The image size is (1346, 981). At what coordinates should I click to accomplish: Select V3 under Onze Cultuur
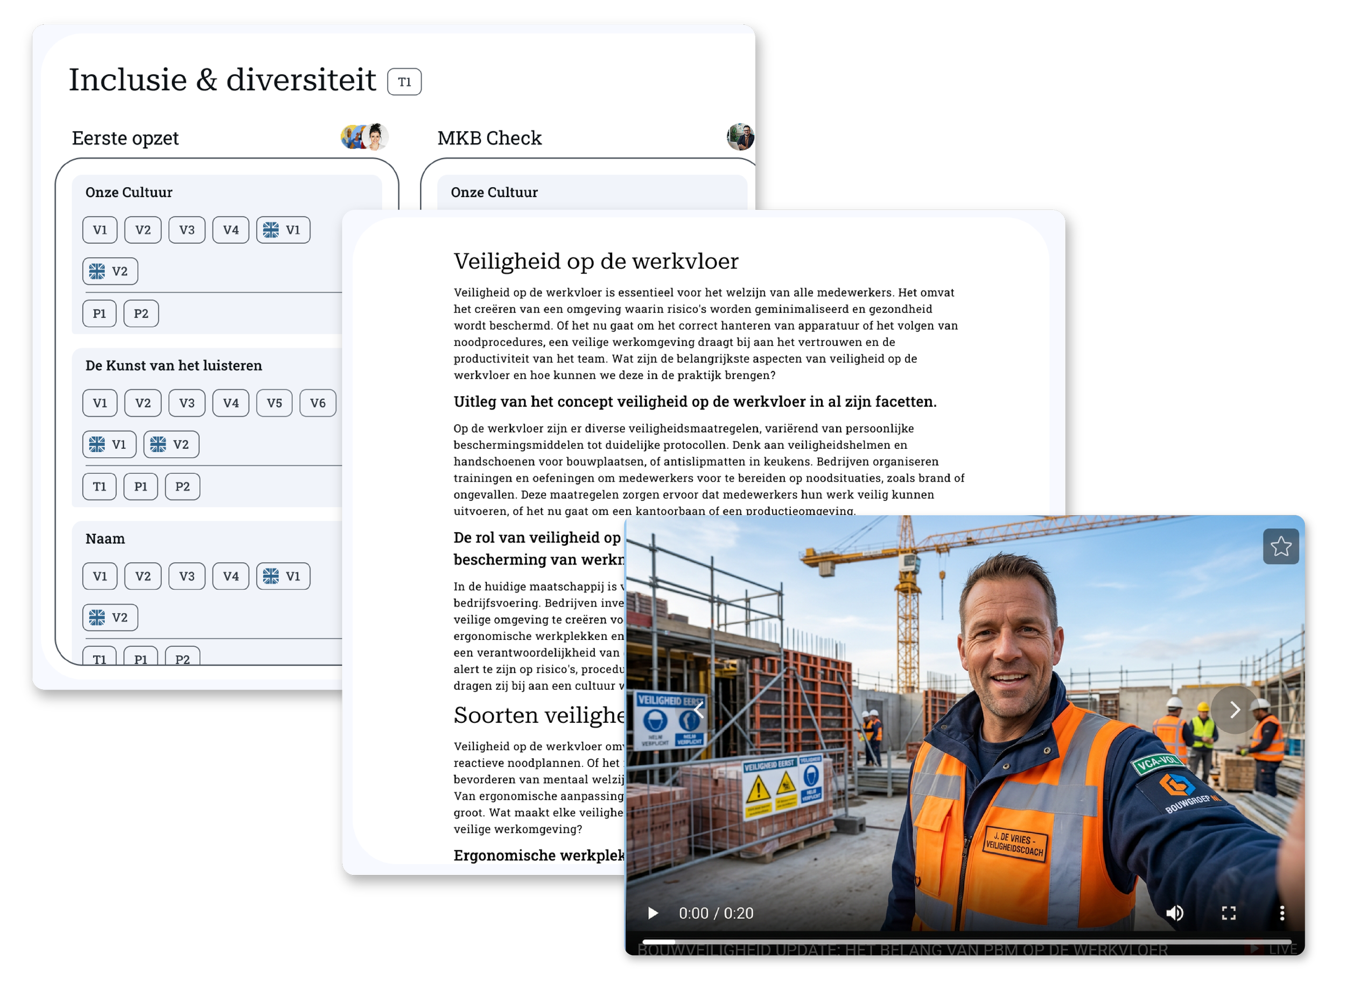coord(186,230)
